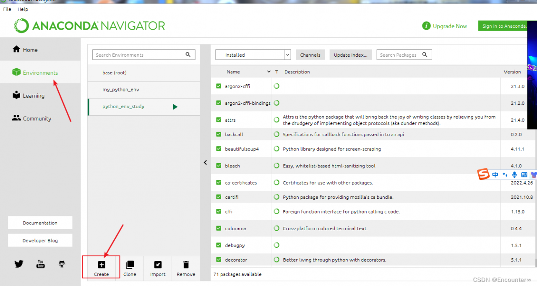The height and width of the screenshot is (286, 537).
Task: Click the Search Packages field
Action: (x=404, y=55)
